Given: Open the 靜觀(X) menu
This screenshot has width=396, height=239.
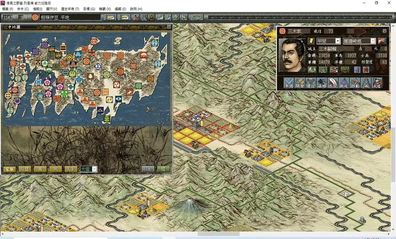Looking at the screenshot, I should click(x=105, y=9).
